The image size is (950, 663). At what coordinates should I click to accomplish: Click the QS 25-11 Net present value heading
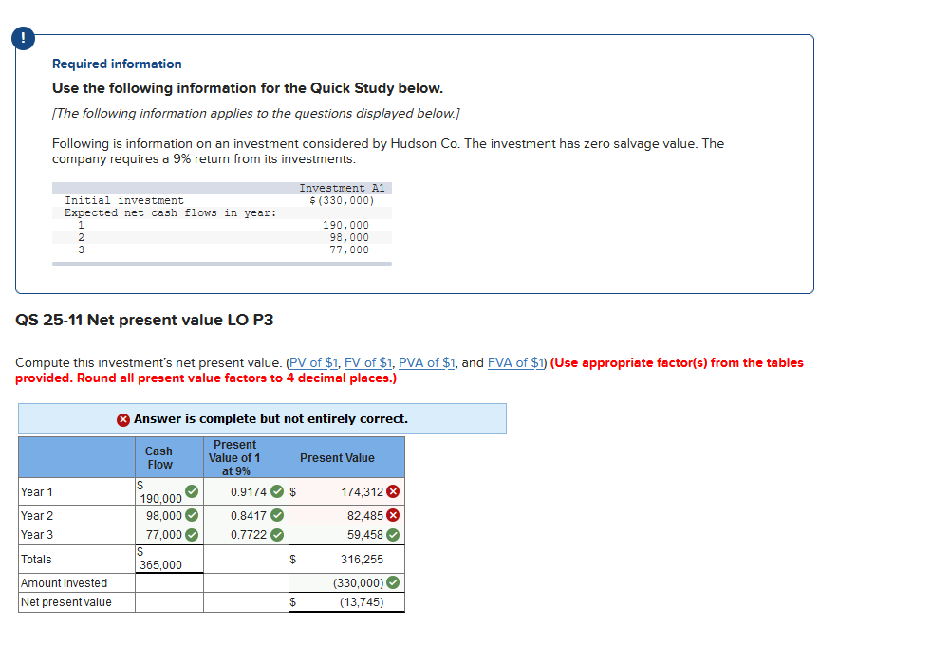pyautogui.click(x=144, y=320)
